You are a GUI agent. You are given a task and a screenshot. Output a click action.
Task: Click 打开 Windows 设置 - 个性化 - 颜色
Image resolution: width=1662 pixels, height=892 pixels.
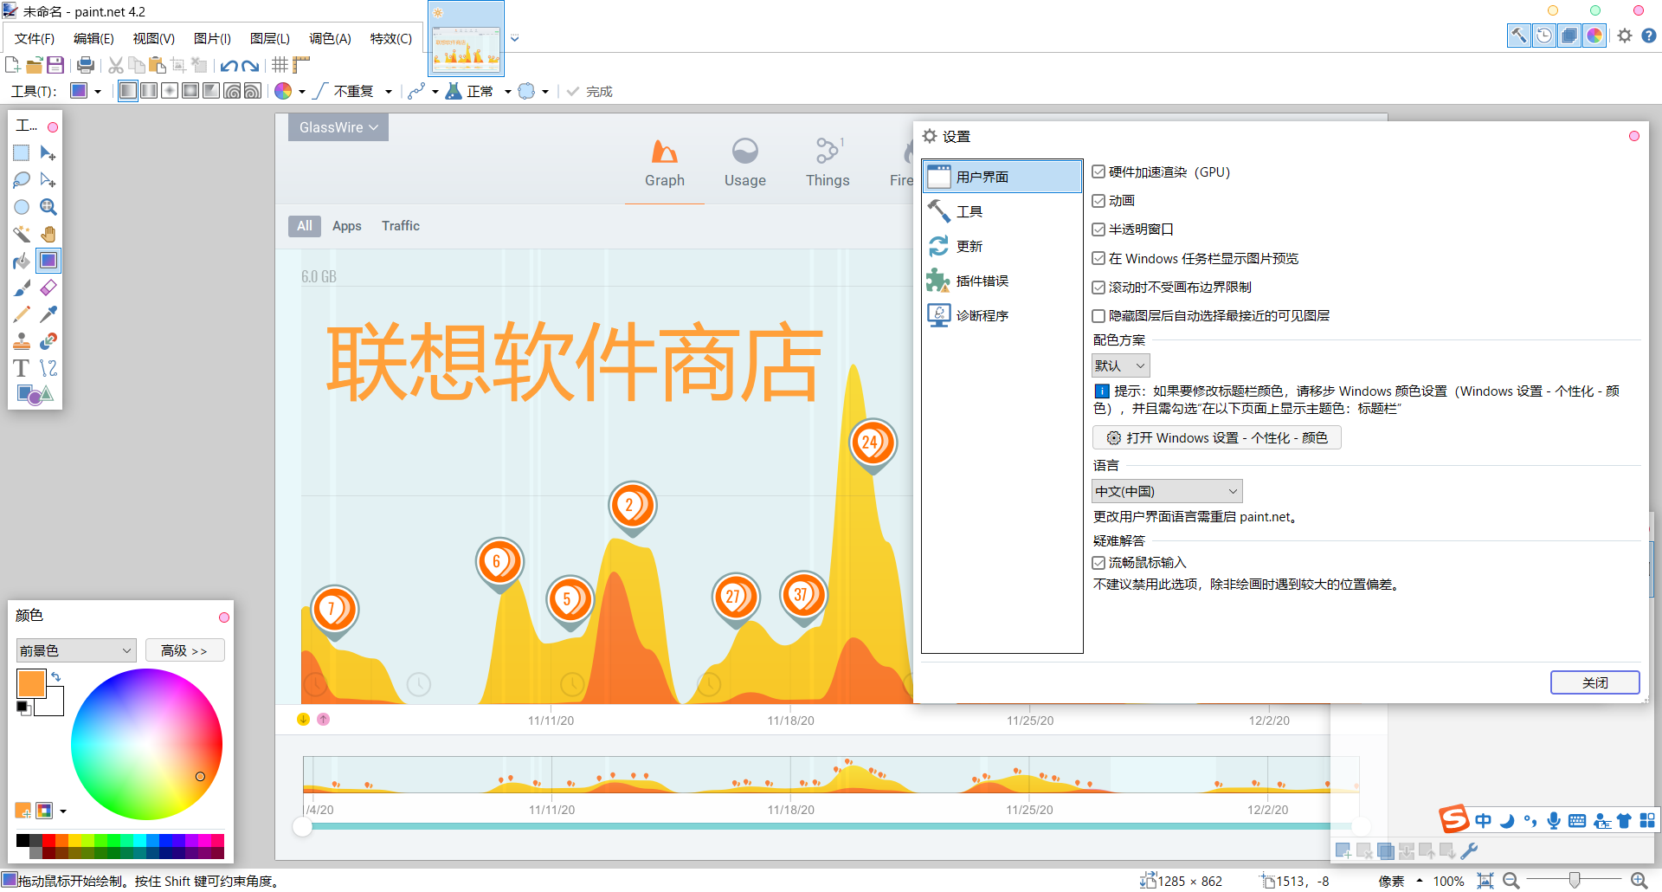[1215, 437]
